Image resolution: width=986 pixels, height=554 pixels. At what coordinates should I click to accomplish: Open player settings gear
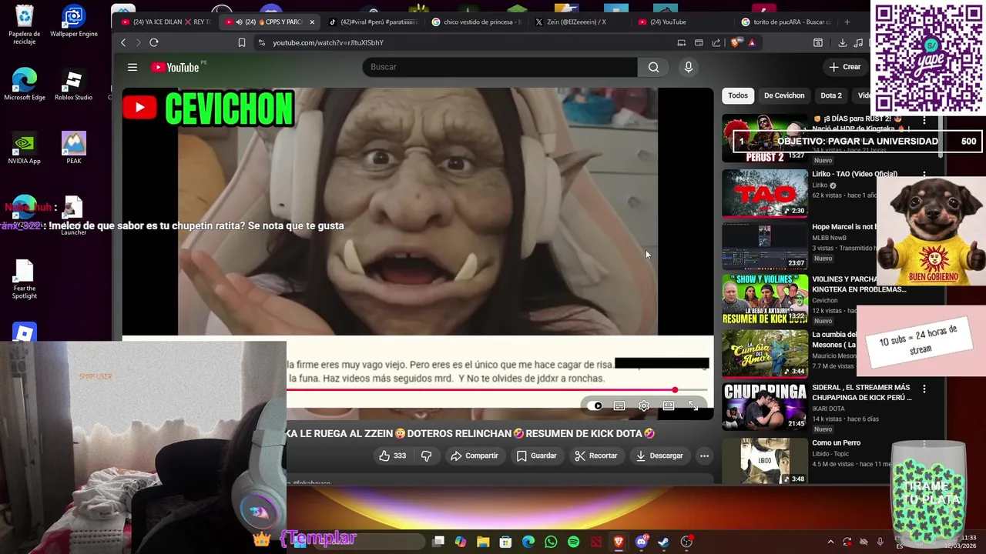[x=644, y=405]
